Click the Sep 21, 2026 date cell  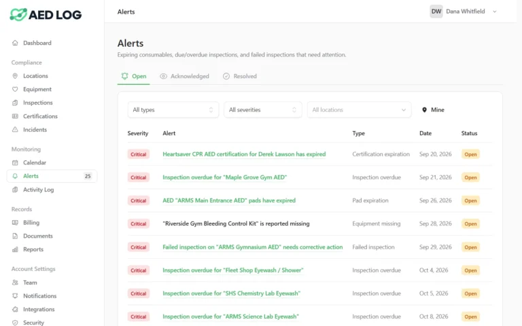(436, 177)
